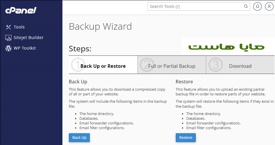Open Tools via the wrench icon
The height and width of the screenshot is (145, 275).
click(8, 27)
